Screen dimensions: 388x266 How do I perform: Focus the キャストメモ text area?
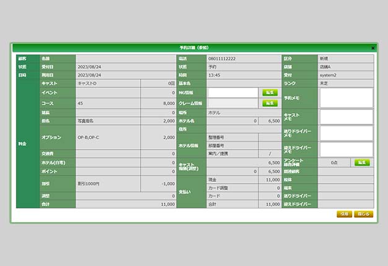click(346, 117)
